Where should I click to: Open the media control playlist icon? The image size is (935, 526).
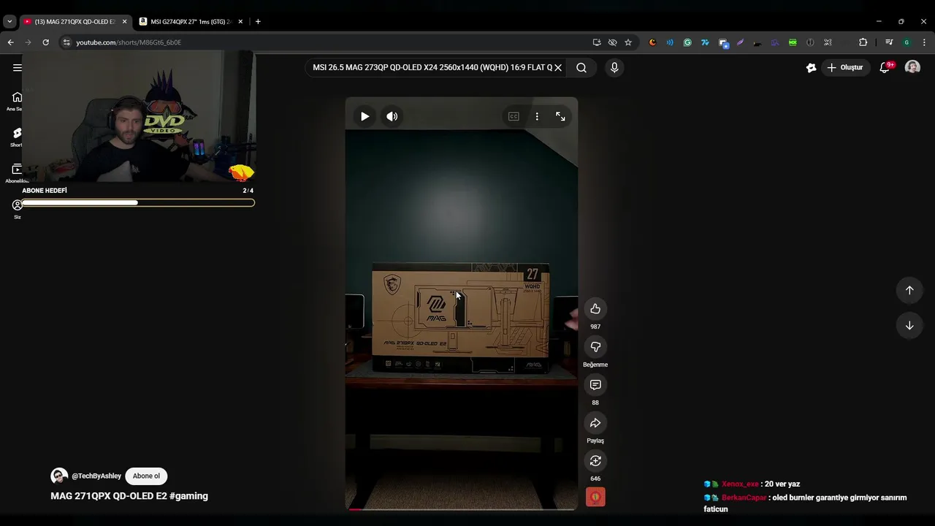(x=889, y=42)
